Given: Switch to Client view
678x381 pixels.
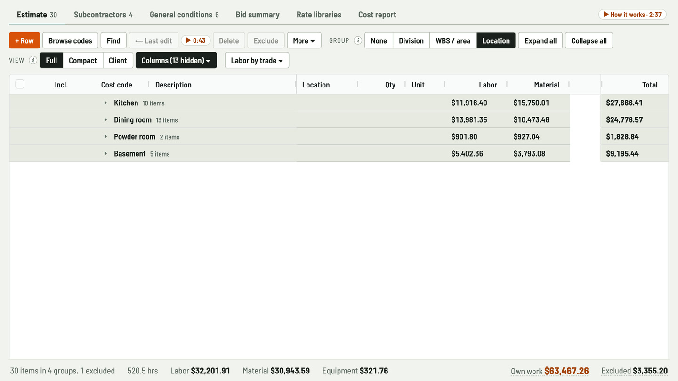Looking at the screenshot, I should click(x=118, y=60).
